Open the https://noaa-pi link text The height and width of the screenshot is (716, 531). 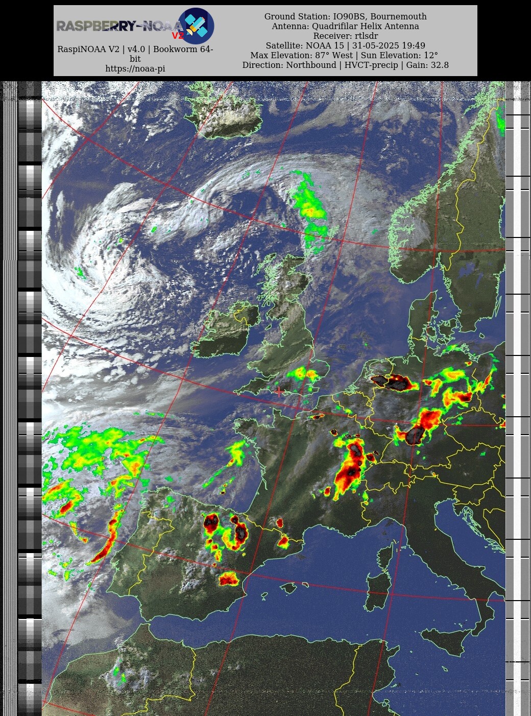point(135,68)
